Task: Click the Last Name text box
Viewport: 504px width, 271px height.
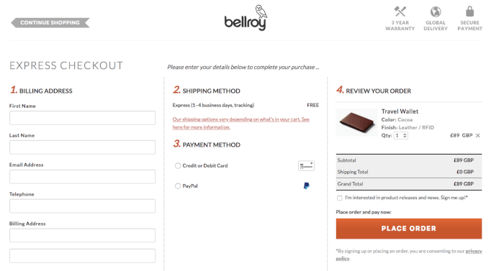Action: pos(82,147)
